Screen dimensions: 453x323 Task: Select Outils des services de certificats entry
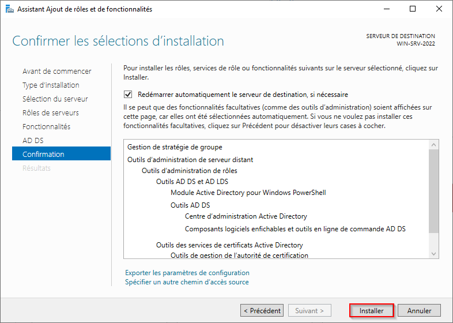click(229, 245)
